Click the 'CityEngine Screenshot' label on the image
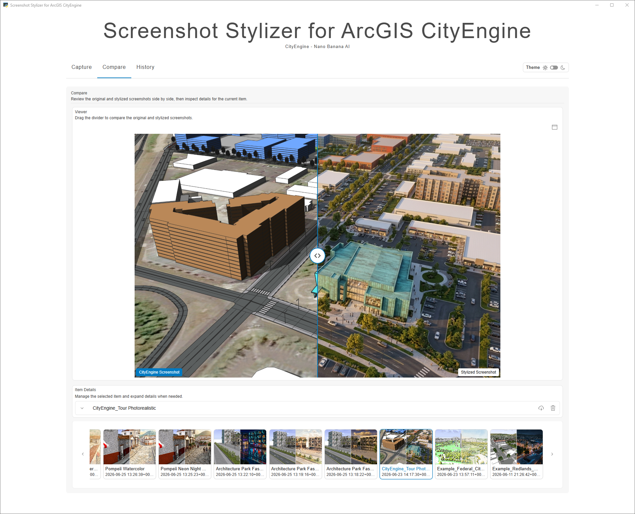Screen dimensions: 635x514 click(159, 372)
